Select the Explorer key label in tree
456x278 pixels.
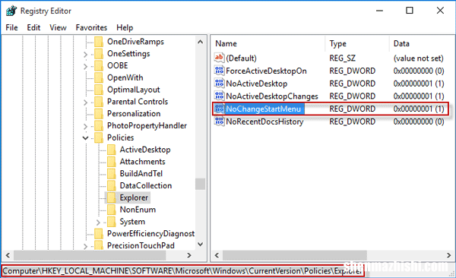coord(134,197)
